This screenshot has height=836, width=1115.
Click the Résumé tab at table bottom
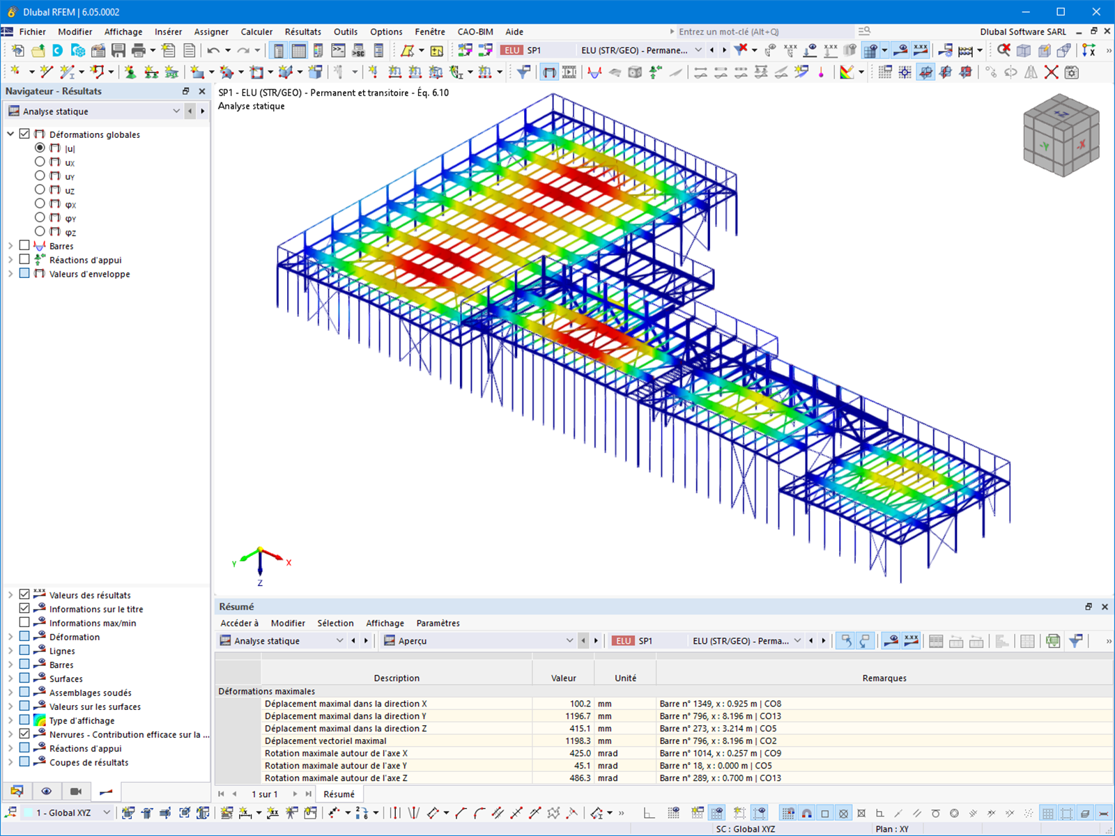pos(339,794)
